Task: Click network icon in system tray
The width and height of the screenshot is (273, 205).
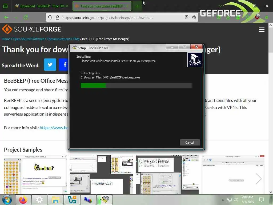Action: (x=229, y=200)
